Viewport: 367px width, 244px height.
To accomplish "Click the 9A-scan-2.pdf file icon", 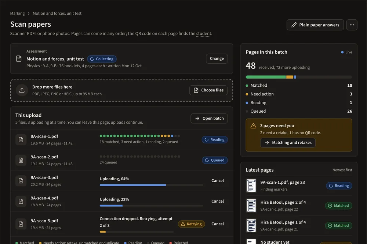I will click(x=21, y=160).
